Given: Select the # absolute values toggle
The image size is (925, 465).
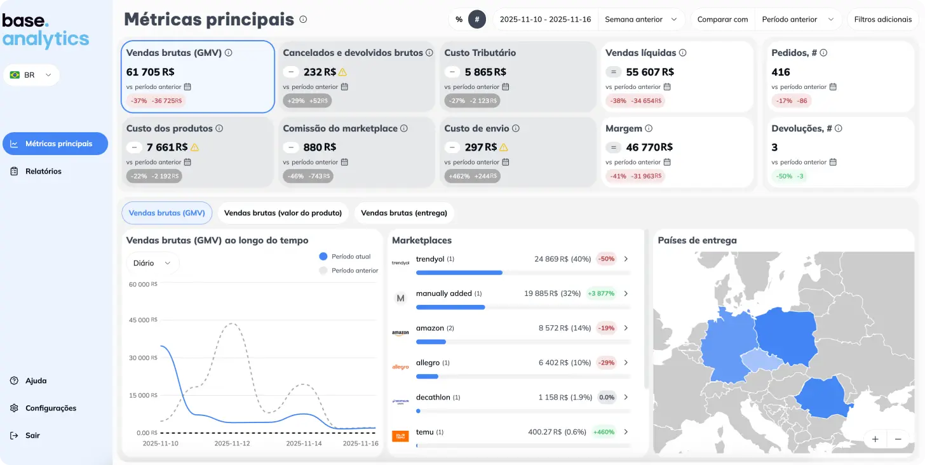Looking at the screenshot, I should point(477,20).
